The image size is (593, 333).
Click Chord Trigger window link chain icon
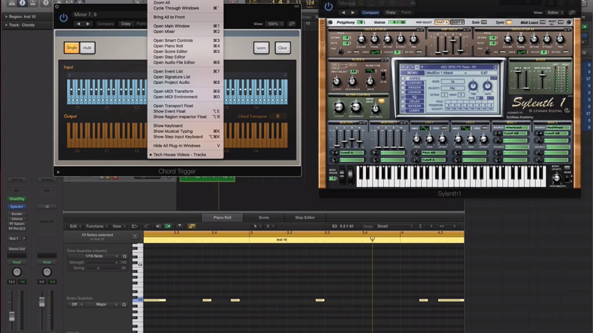coord(291,24)
